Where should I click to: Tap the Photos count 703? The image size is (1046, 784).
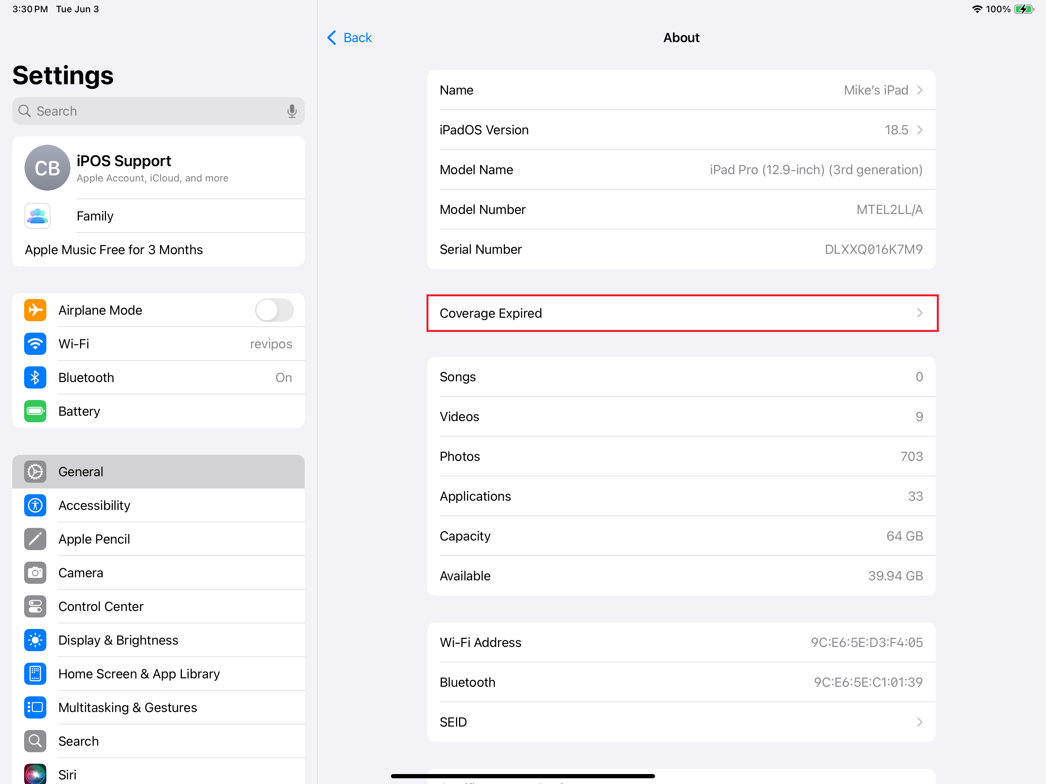[x=912, y=456]
